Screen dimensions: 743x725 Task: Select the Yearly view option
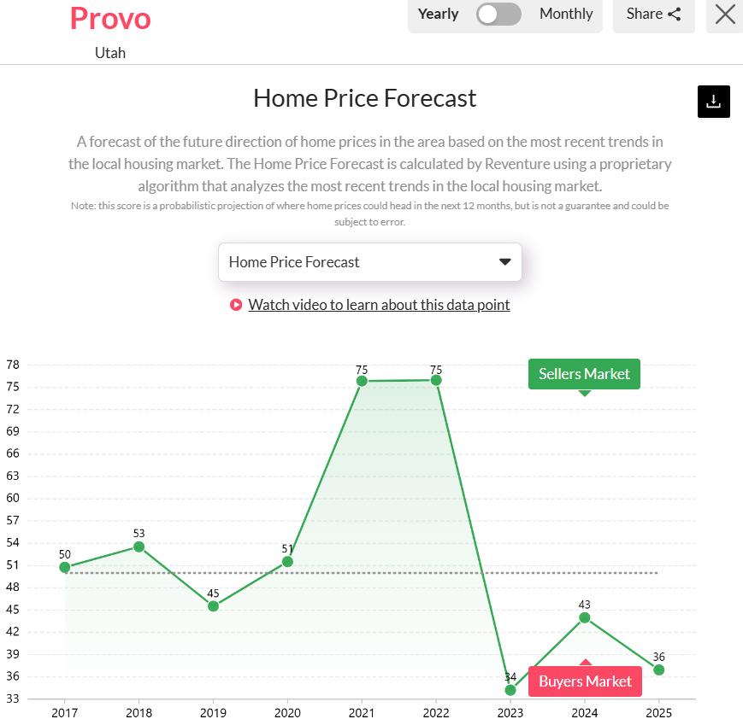click(439, 14)
